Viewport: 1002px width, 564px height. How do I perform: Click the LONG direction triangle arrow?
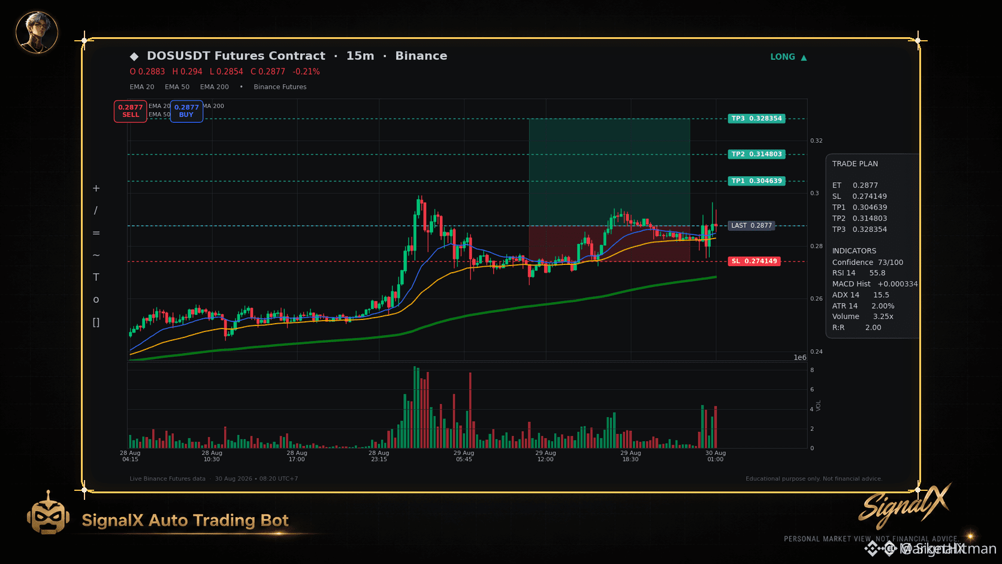click(804, 58)
